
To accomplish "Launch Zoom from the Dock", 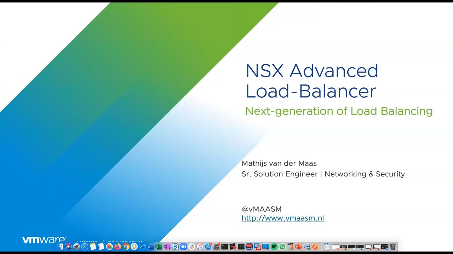I will pos(183,247).
